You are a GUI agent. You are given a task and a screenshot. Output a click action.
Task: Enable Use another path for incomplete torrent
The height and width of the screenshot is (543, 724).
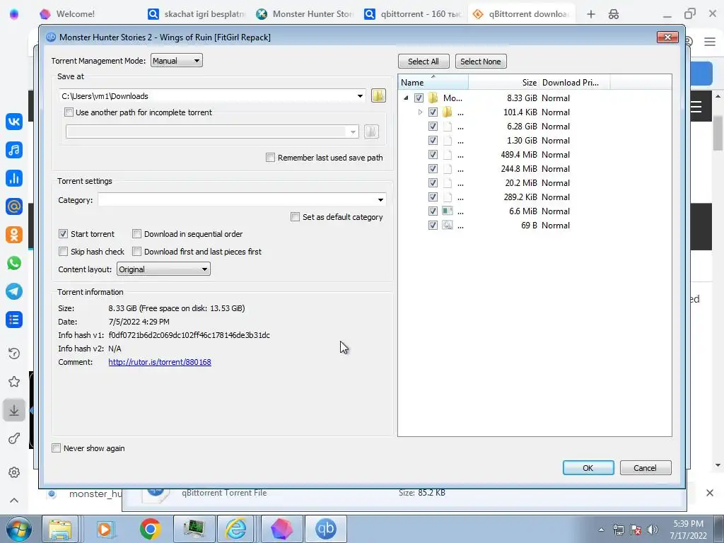[x=69, y=112]
